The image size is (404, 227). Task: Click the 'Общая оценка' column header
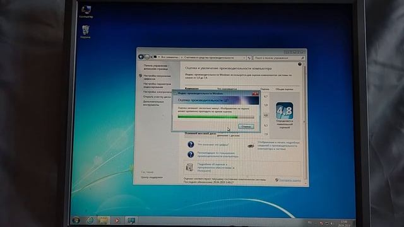(284, 90)
